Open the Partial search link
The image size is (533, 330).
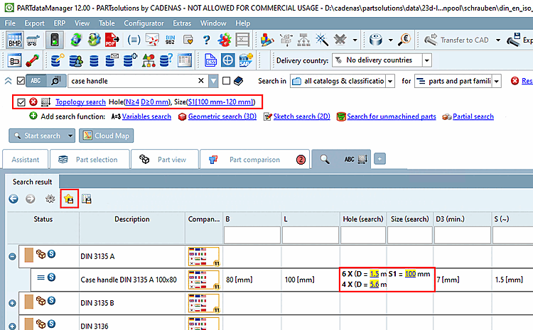click(473, 116)
